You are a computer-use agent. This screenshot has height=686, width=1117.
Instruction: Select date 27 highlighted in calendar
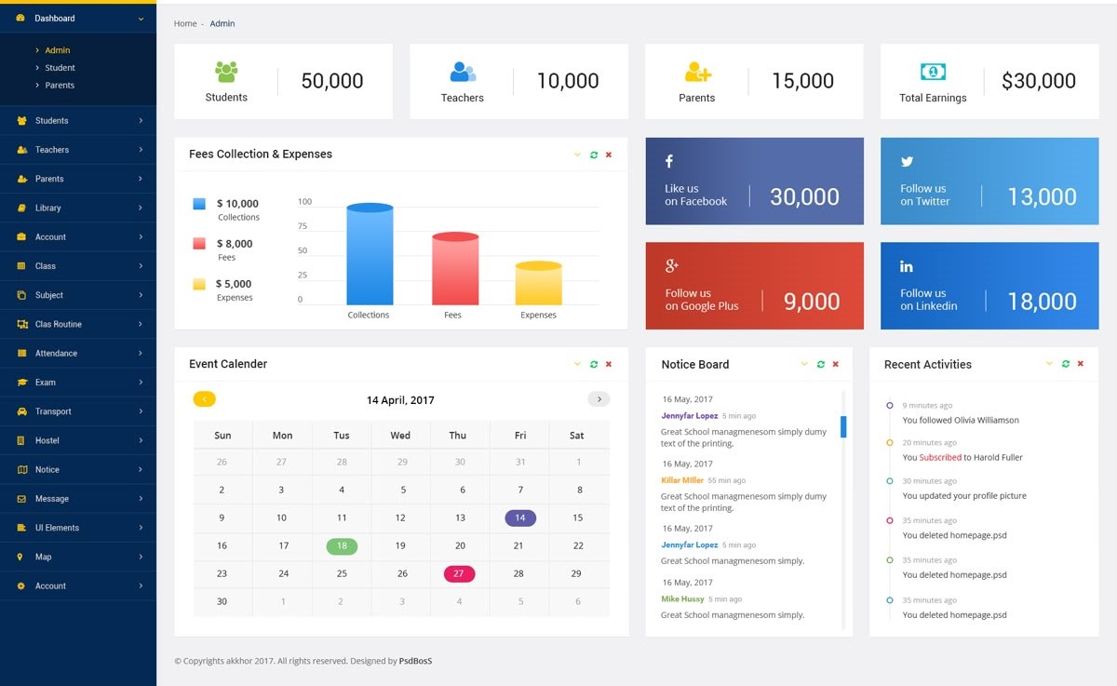pyautogui.click(x=459, y=573)
